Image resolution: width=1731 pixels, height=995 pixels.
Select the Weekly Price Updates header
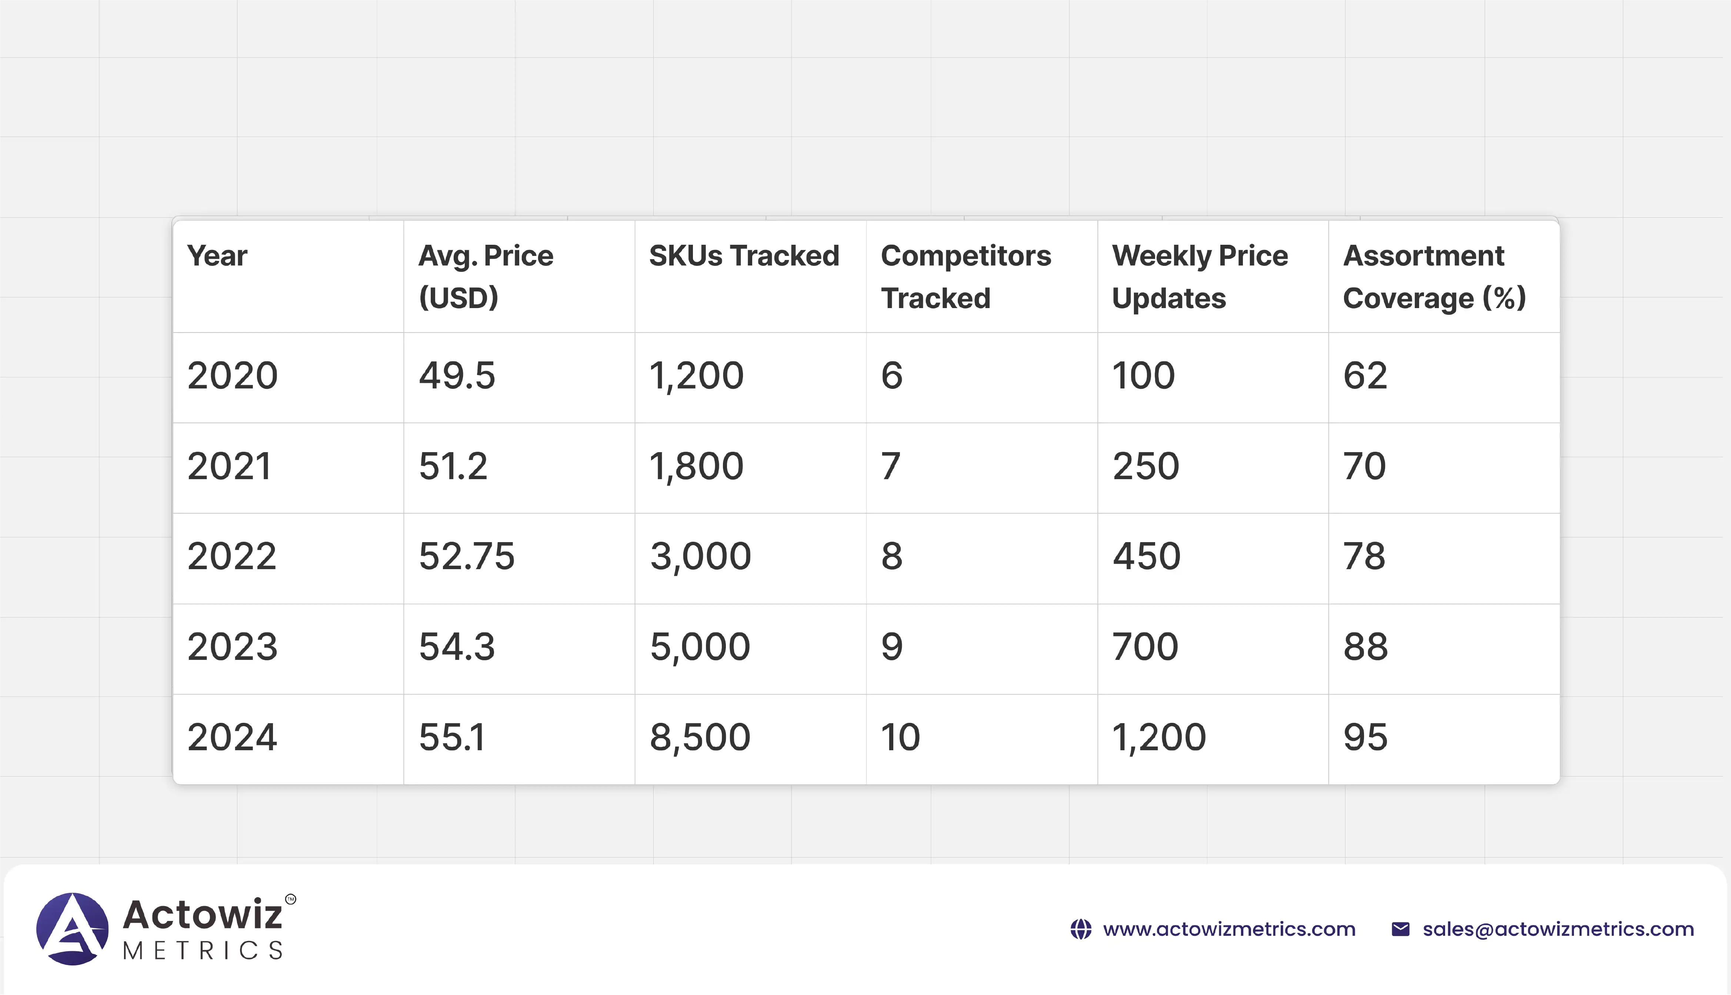click(x=1199, y=276)
